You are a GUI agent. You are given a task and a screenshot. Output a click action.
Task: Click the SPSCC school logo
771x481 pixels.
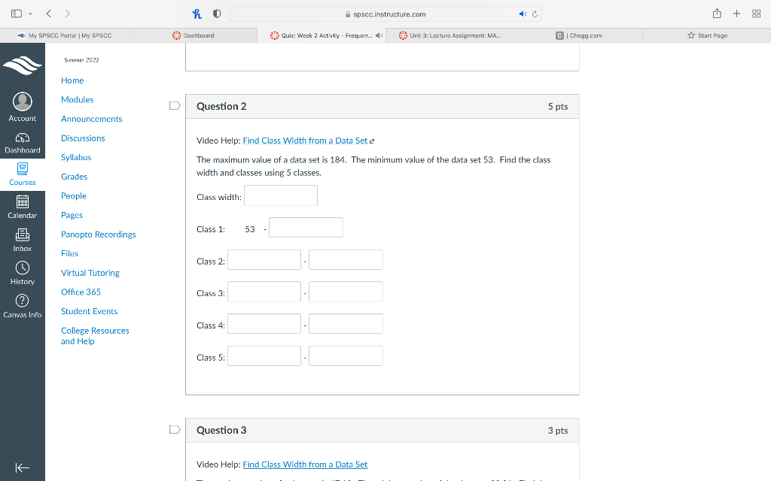coord(23,65)
